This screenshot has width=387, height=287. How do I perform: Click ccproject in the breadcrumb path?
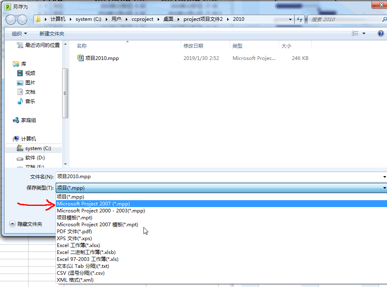[142, 19]
